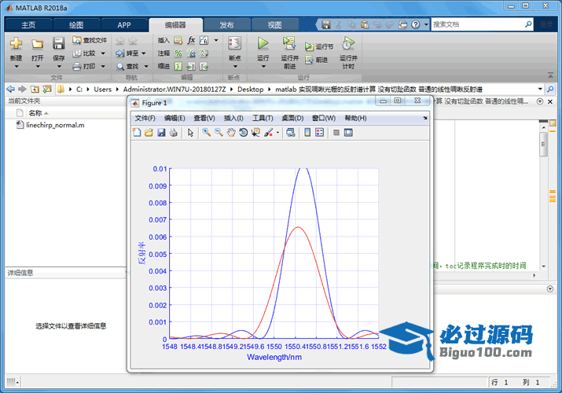Open dropdown under Save (保存) button

pos(59,67)
